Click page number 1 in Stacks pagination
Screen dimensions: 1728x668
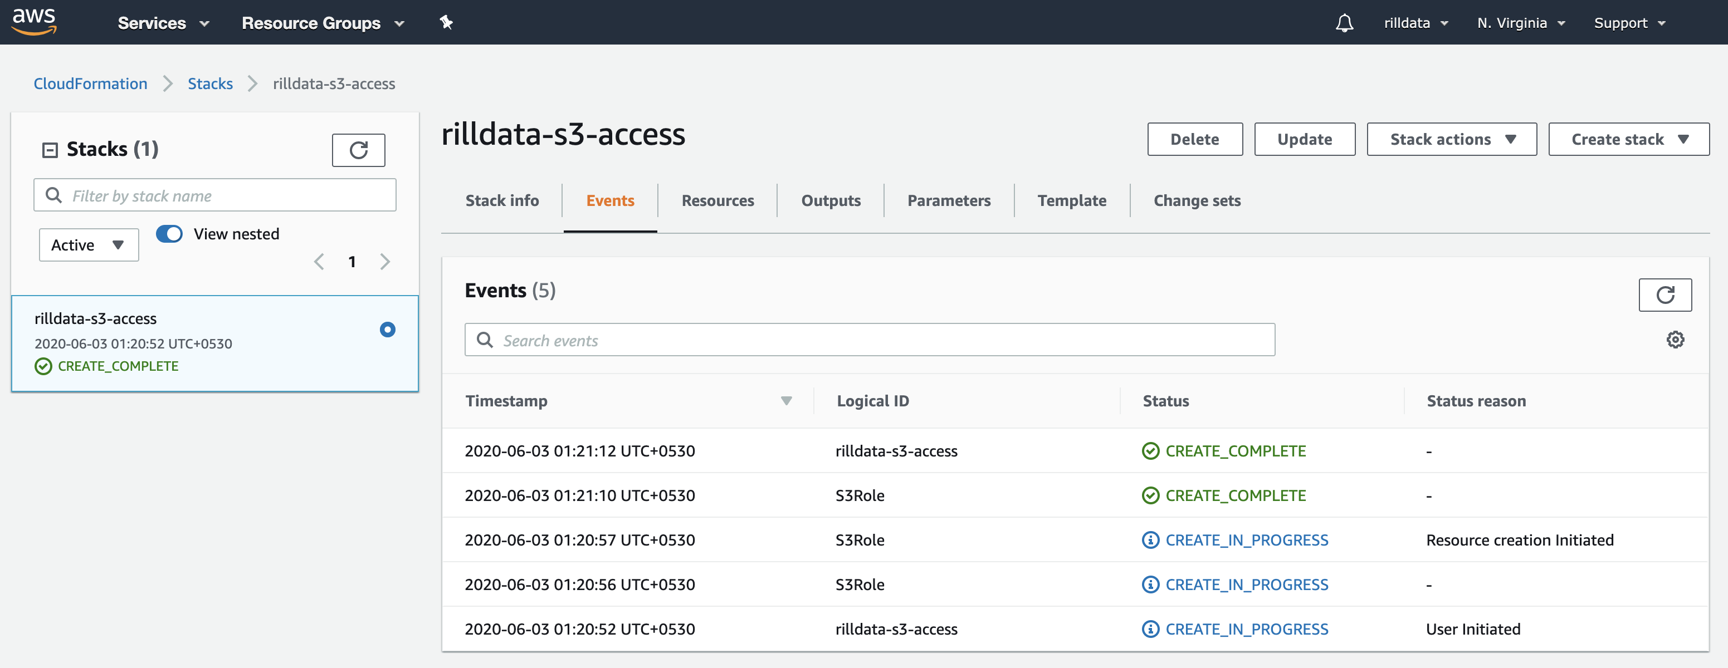coord(352,262)
